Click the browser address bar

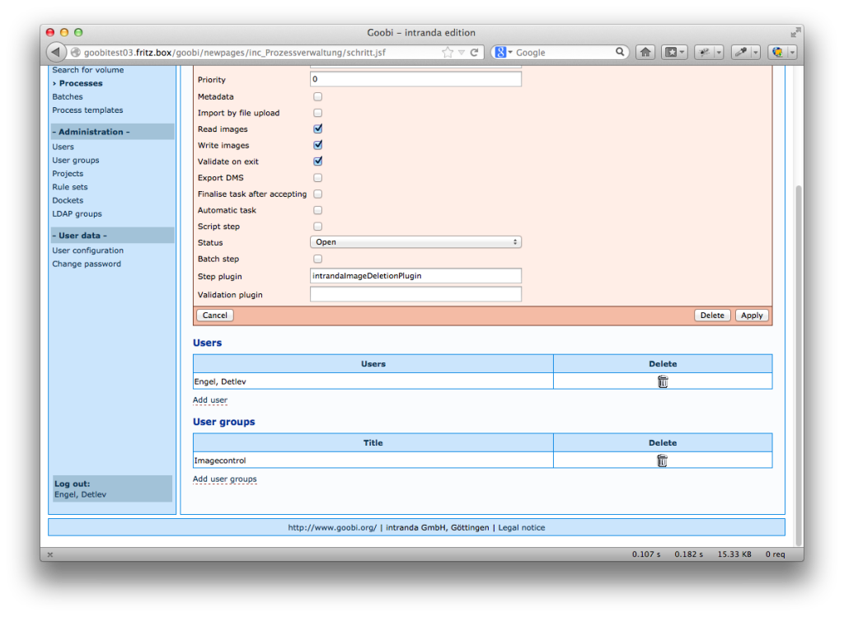(x=261, y=52)
